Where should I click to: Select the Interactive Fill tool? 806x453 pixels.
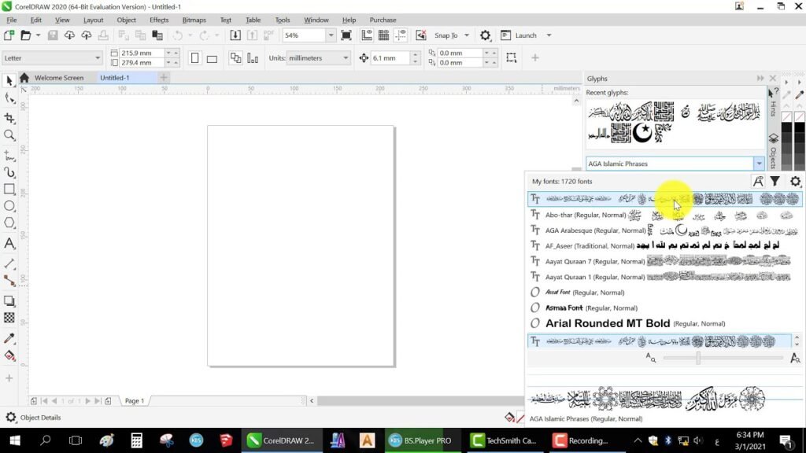9,355
